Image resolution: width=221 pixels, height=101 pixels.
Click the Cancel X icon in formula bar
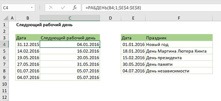coord(51,8)
